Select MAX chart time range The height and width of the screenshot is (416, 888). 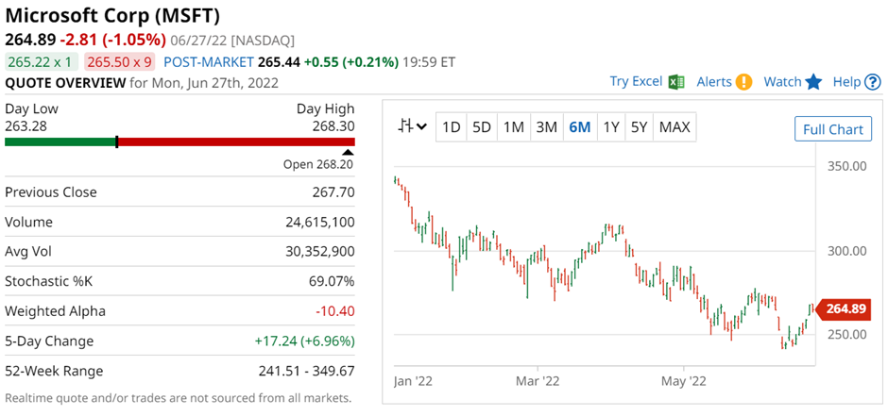[x=675, y=126]
